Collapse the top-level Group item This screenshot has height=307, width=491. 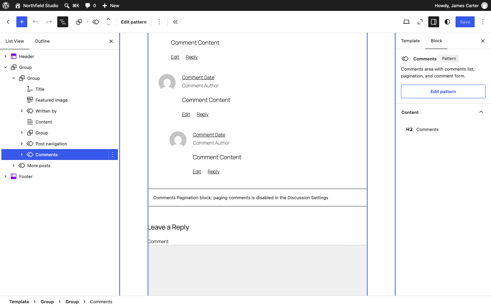coord(5,67)
